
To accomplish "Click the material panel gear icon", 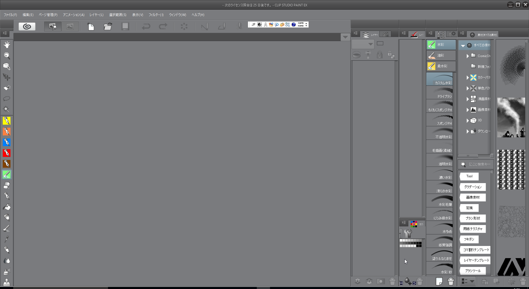I will [511, 281].
